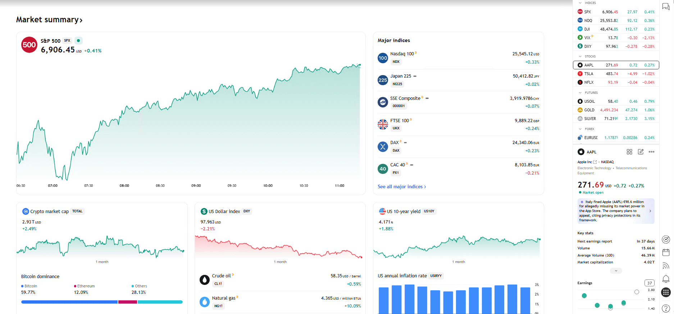Screen dimensions: 674x314
Task: Open See all major indices link
Action: 402,187
